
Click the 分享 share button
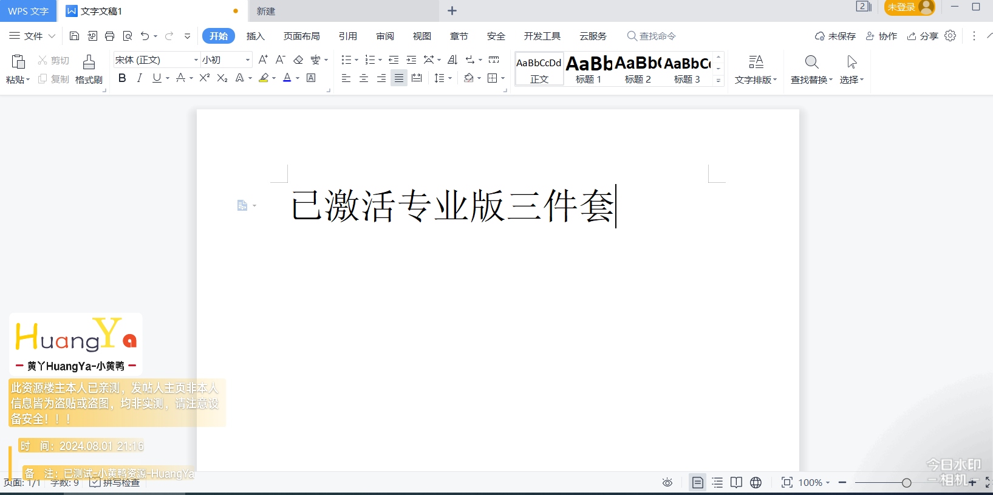point(923,36)
